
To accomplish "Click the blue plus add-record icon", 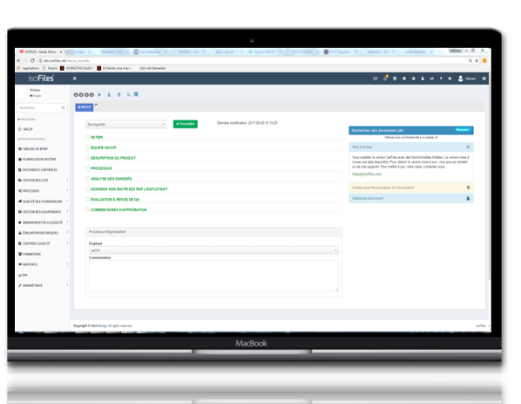I will 99,95.
